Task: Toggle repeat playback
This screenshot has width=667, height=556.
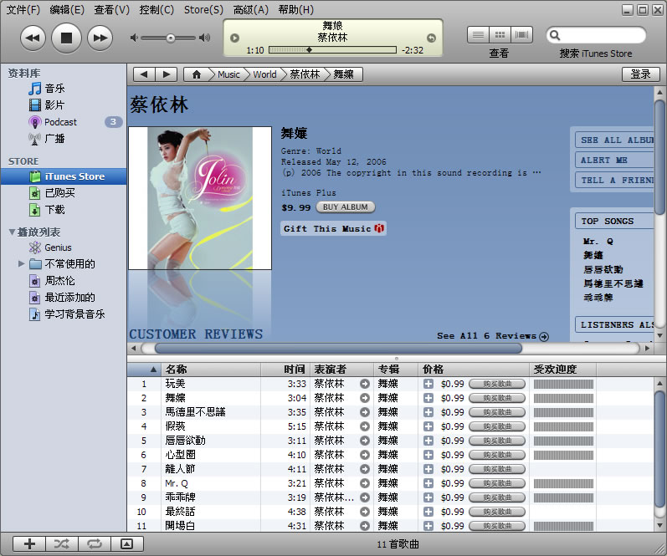Action: coord(95,543)
